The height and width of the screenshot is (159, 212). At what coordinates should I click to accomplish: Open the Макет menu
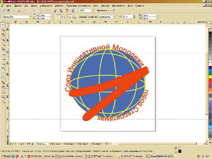(x=34, y=6)
